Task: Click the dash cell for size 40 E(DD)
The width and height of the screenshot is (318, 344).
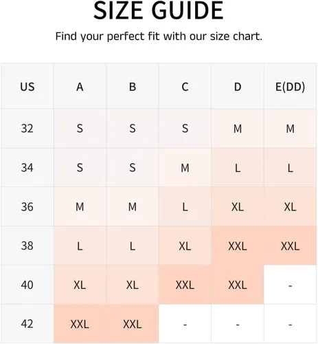Action: point(290,285)
